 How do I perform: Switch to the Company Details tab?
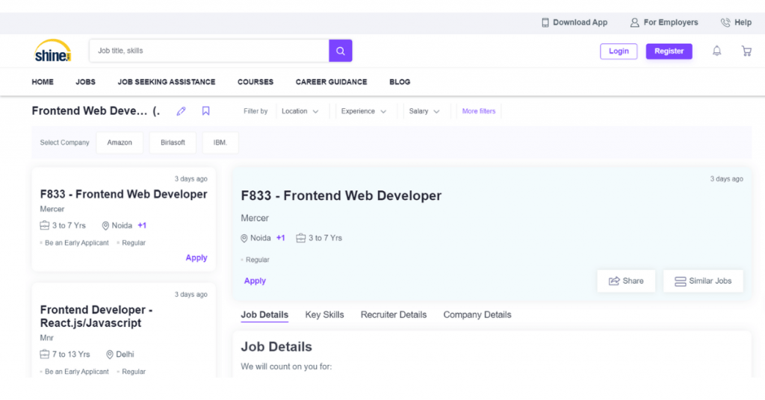click(477, 315)
